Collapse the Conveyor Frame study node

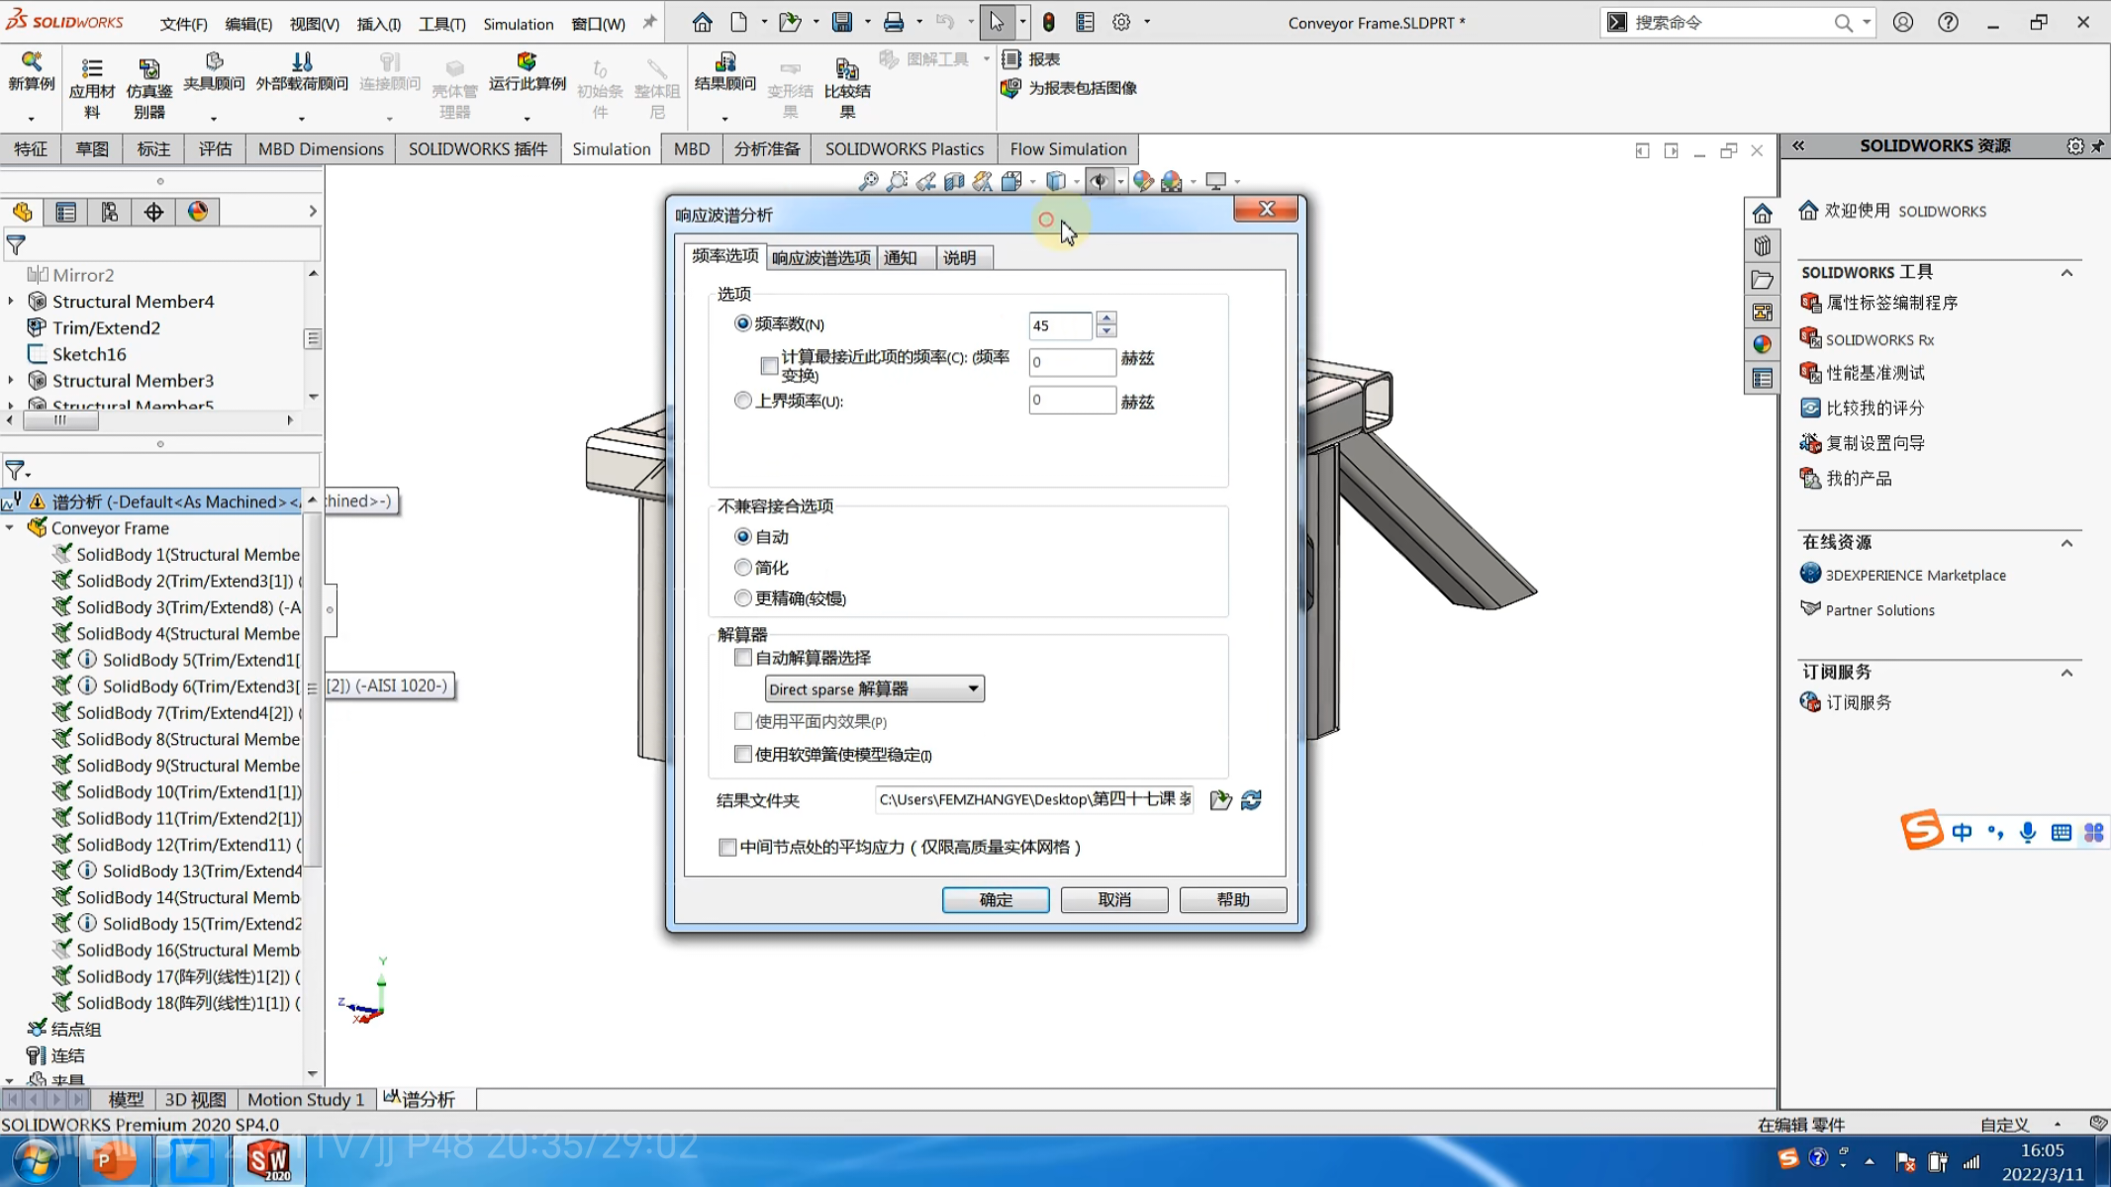[x=10, y=528]
